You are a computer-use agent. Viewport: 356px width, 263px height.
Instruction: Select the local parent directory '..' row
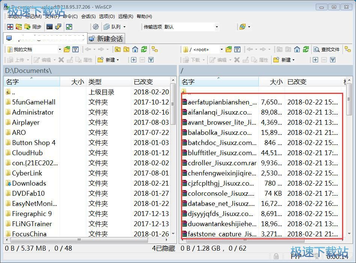87,92
